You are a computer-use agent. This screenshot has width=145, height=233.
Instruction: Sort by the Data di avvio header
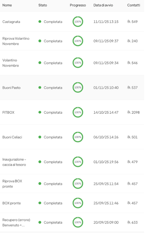tap(103, 5)
